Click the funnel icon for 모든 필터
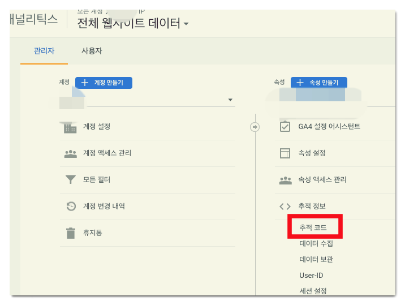This screenshot has width=405, height=305. tap(71, 179)
